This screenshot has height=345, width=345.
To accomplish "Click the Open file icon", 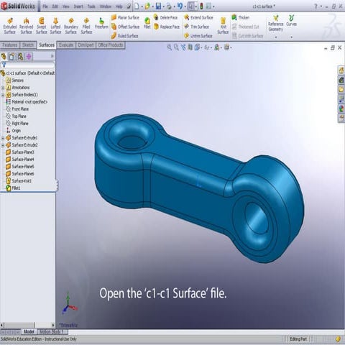I will click(x=147, y=6).
